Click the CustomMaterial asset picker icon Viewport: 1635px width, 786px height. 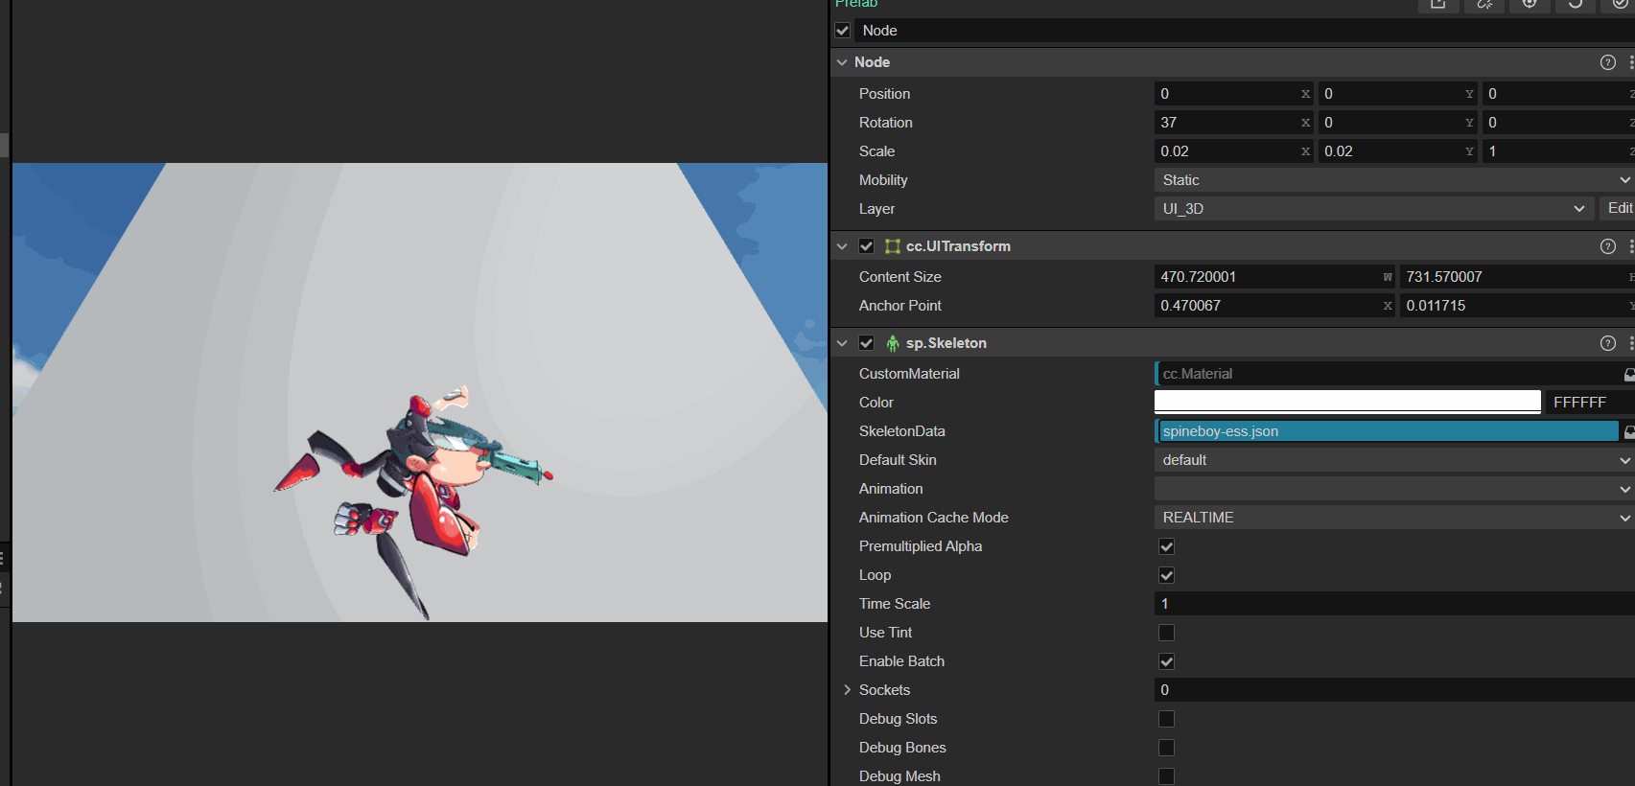(x=1629, y=374)
